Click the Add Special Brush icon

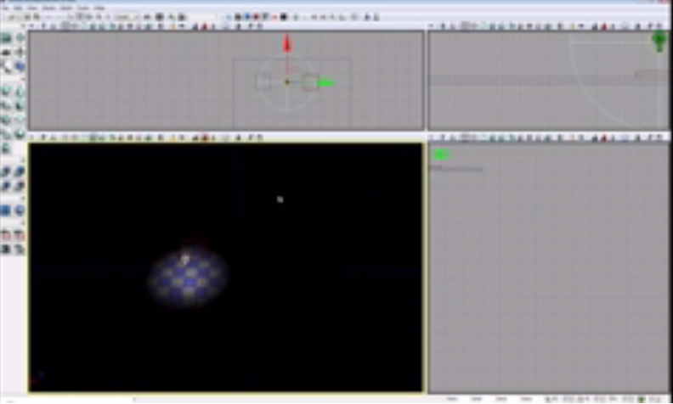click(6, 210)
